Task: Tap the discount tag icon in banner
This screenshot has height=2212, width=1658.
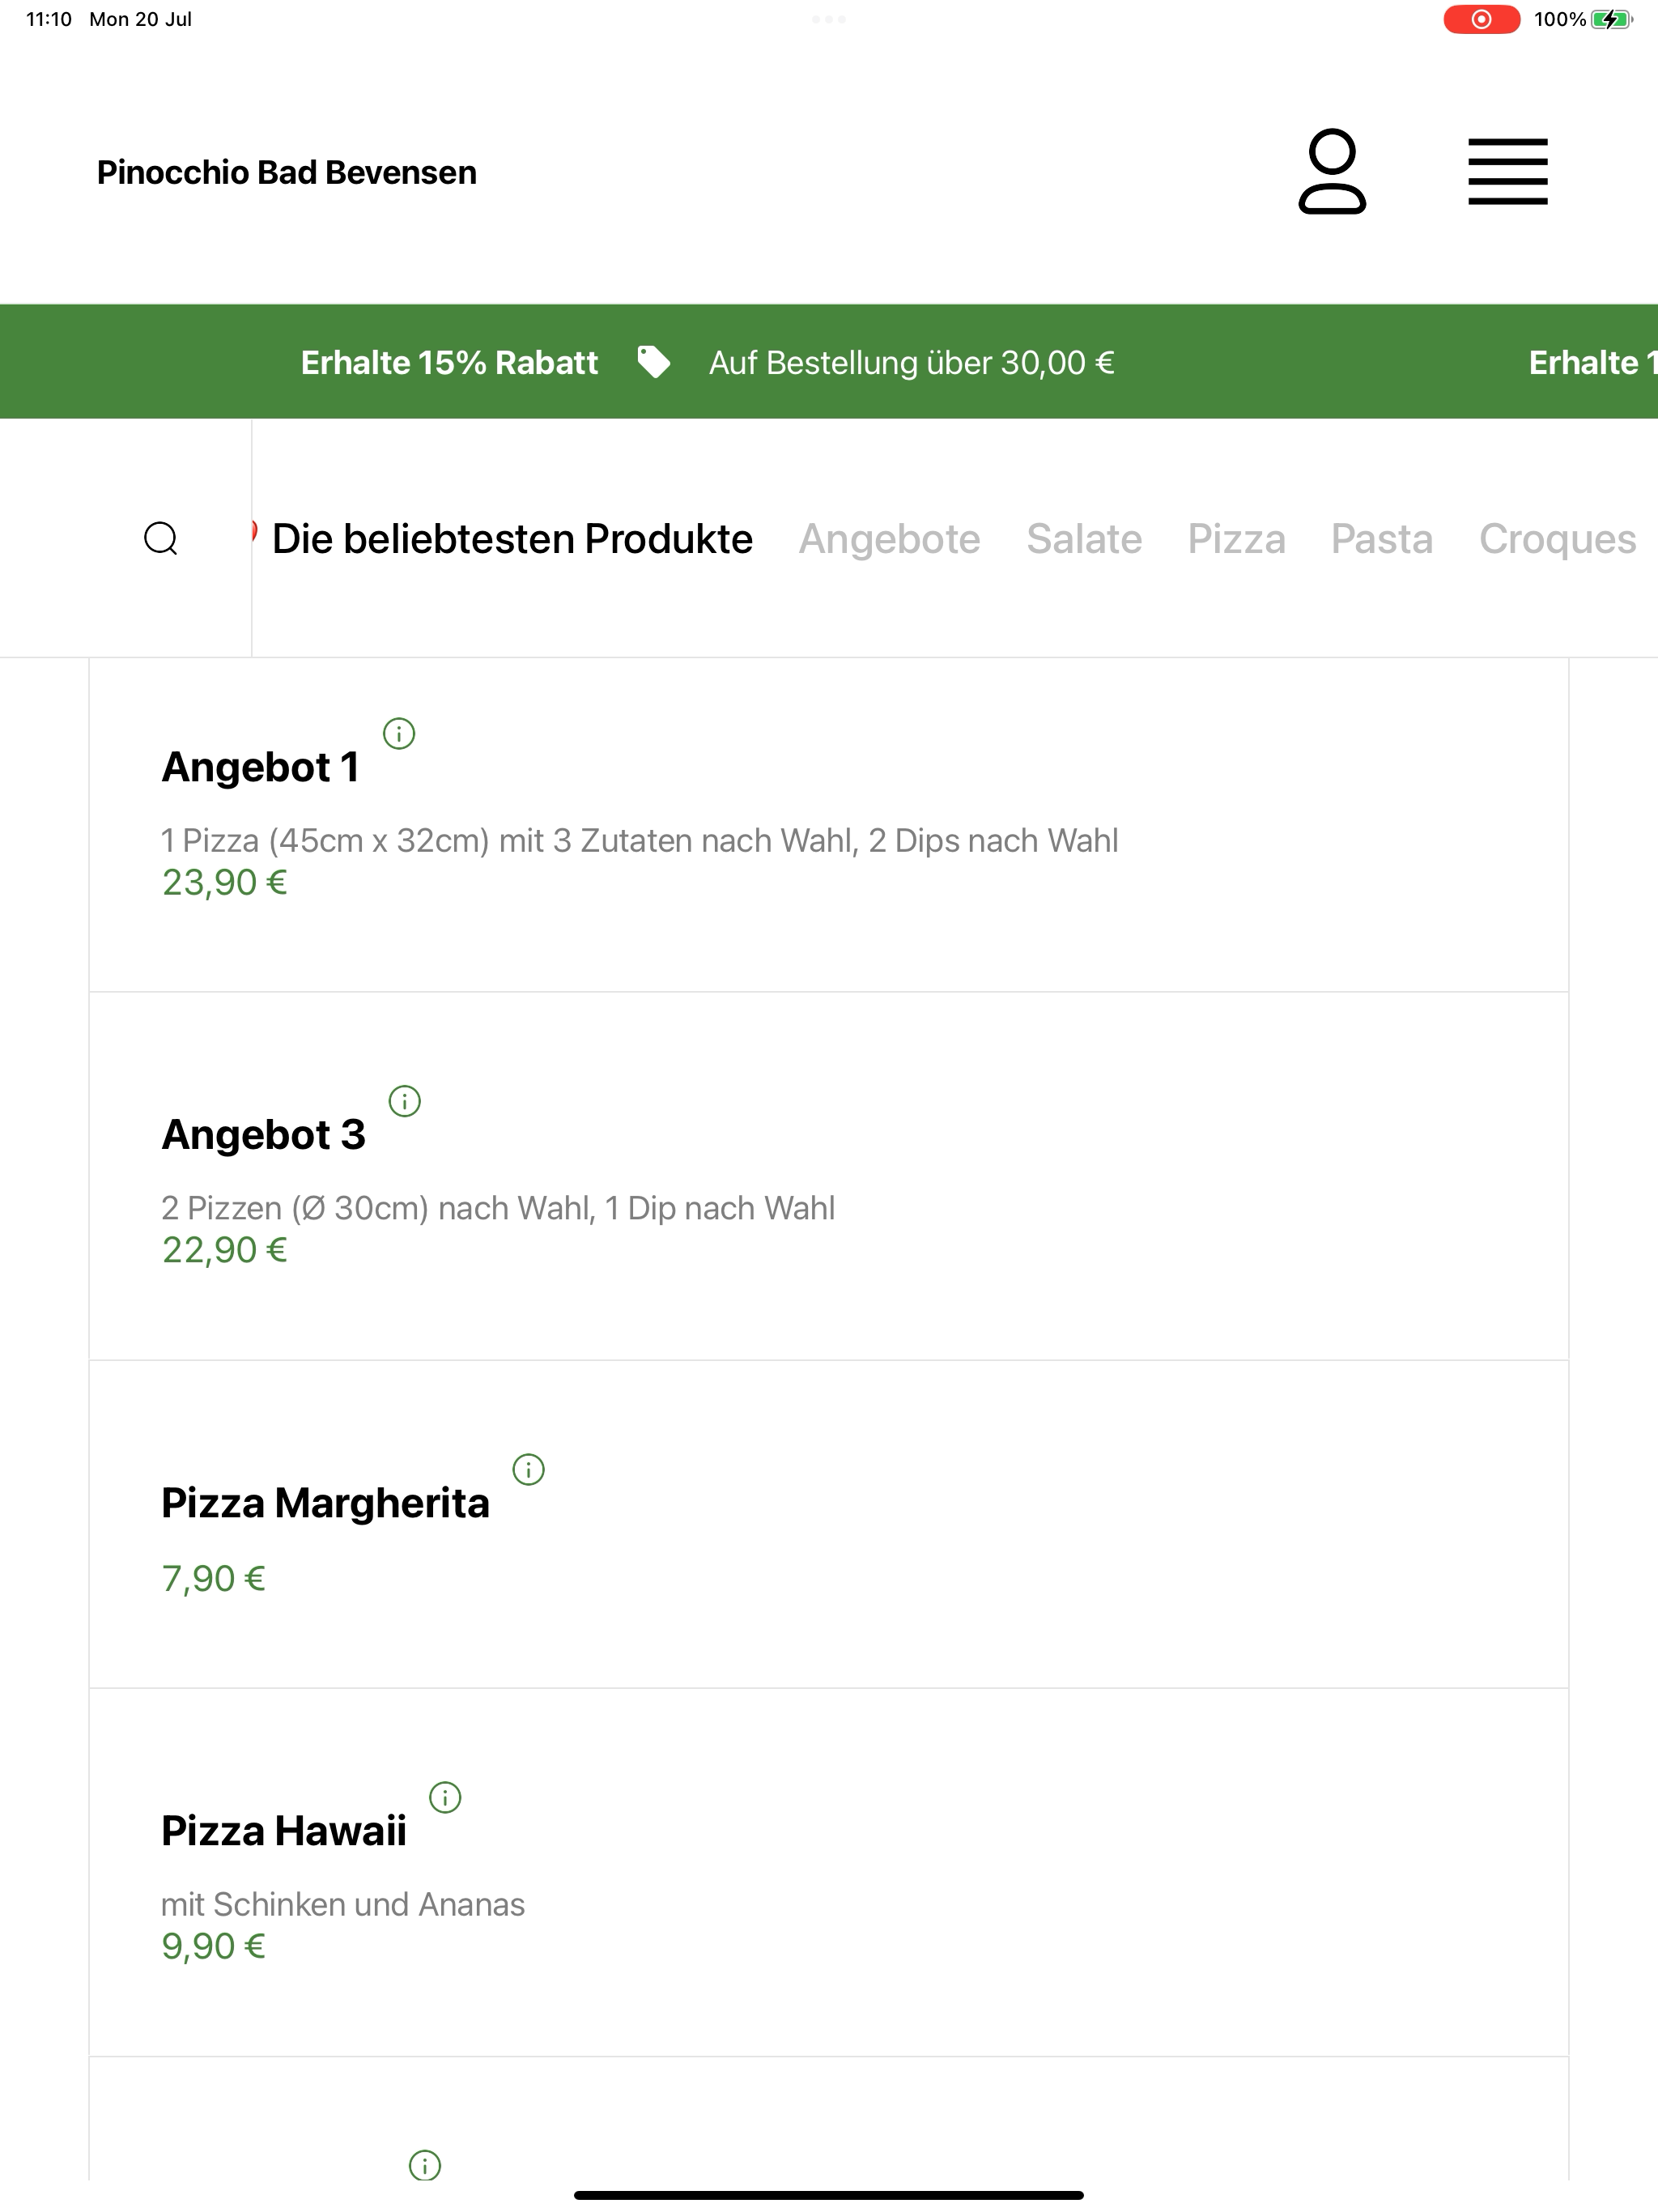Action: click(x=654, y=362)
